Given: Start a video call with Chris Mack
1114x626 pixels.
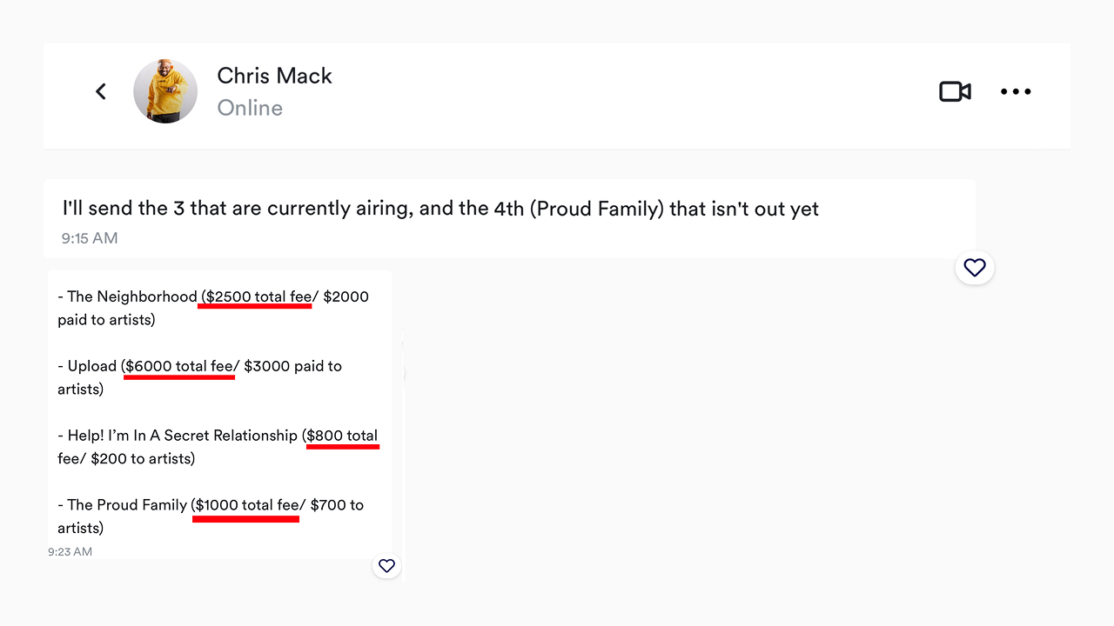Looking at the screenshot, I should tap(955, 91).
